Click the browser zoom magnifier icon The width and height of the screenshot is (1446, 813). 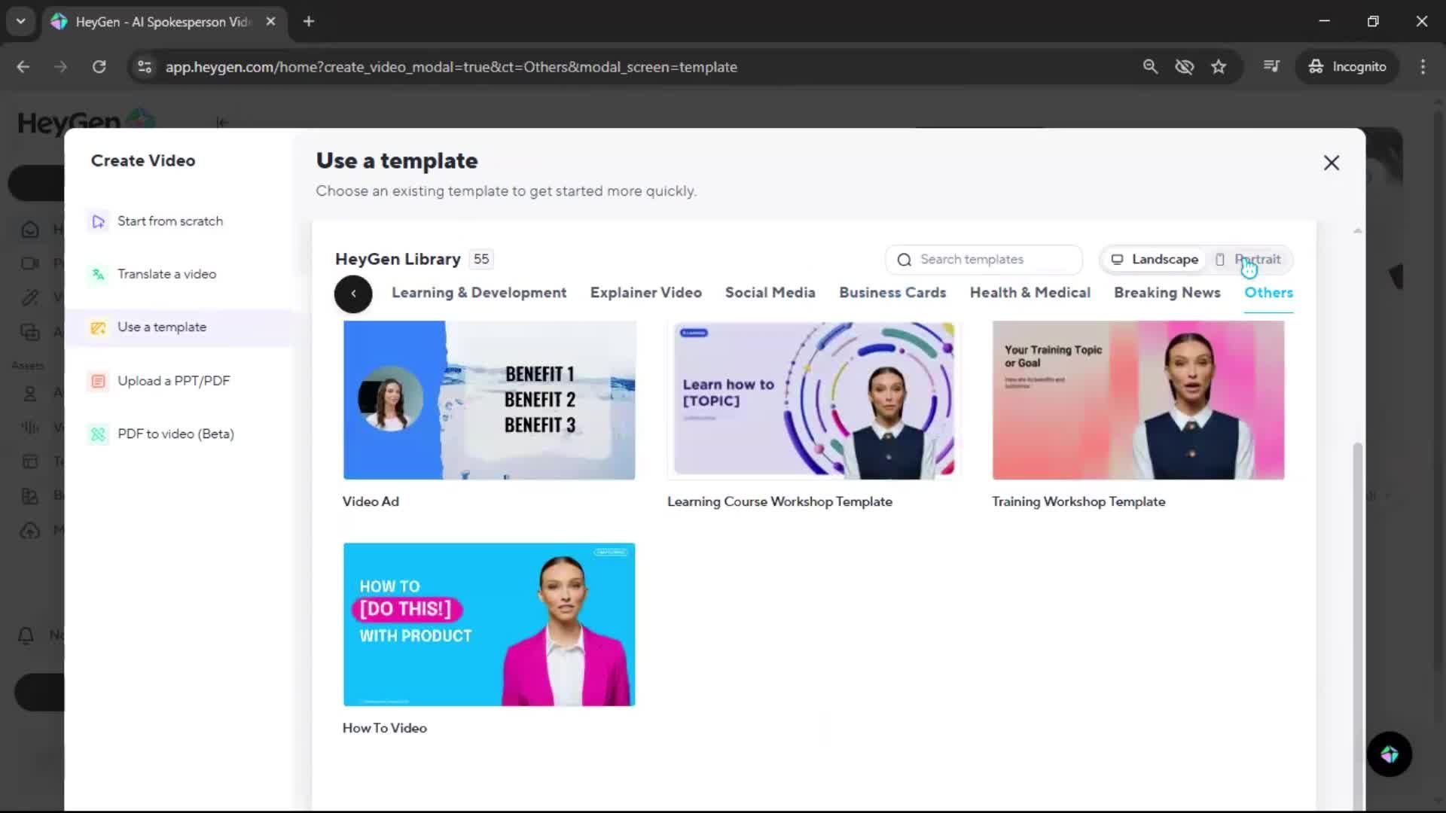(x=1150, y=67)
